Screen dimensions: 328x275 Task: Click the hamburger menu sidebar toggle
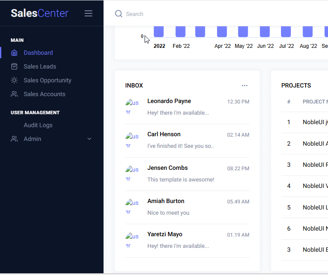(x=88, y=13)
